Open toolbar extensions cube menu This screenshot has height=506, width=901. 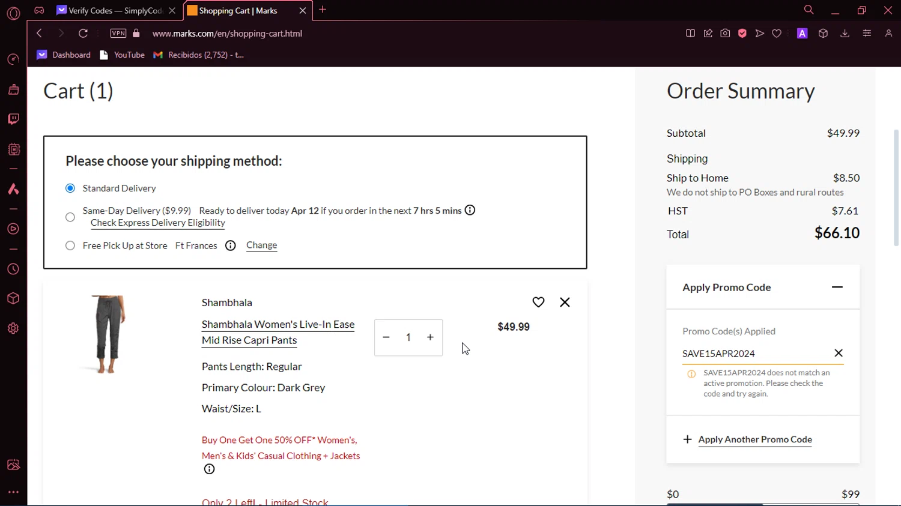(x=824, y=34)
